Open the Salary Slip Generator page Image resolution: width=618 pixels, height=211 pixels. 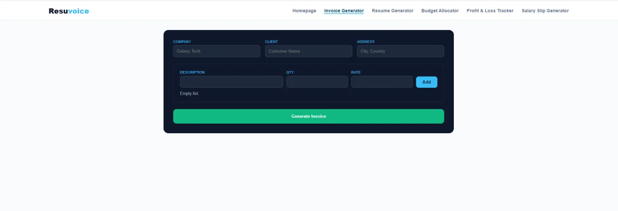(x=545, y=11)
